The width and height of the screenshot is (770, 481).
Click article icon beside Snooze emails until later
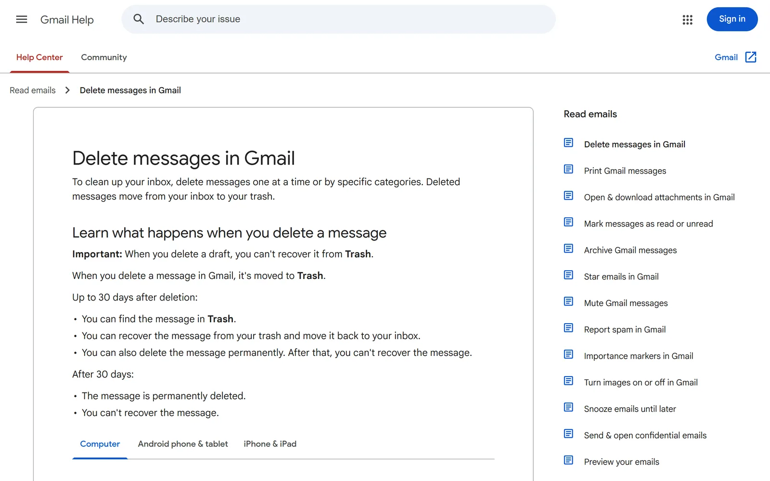click(x=568, y=407)
